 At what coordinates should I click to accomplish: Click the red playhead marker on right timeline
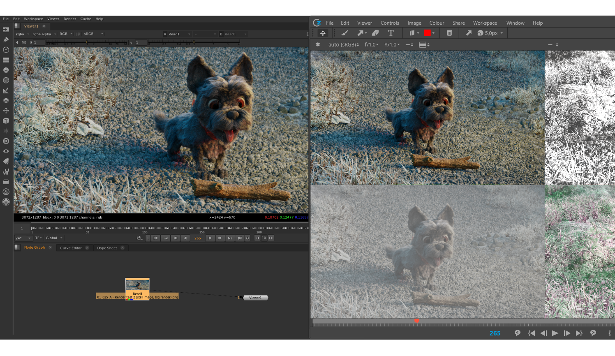pyautogui.click(x=416, y=321)
